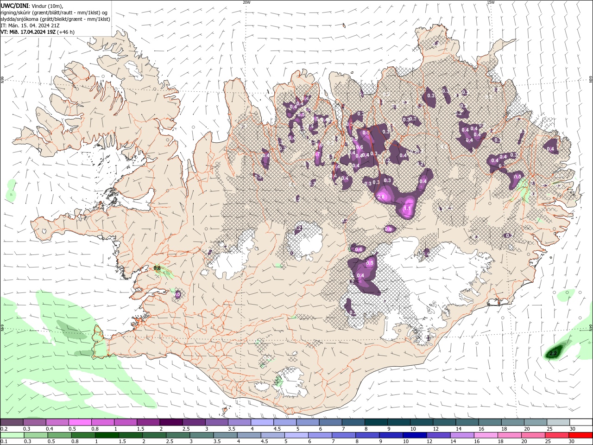The width and height of the screenshot is (593, 445).
Task: Pick the grey-teal 18 snow legend swatch
Action: (x=513, y=422)
